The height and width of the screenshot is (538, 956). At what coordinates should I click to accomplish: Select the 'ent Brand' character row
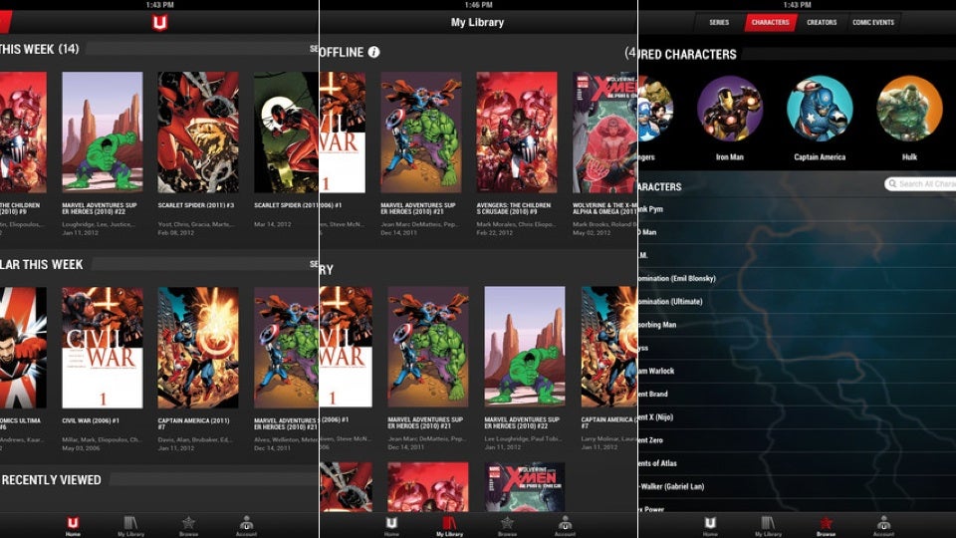[x=797, y=395]
